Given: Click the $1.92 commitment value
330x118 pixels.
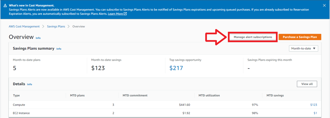Looking at the screenshot, I should (x=186, y=113).
